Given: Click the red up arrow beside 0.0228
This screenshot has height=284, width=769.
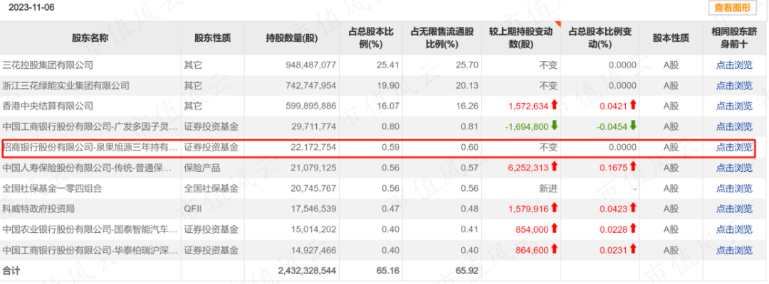Looking at the screenshot, I should point(633,229).
